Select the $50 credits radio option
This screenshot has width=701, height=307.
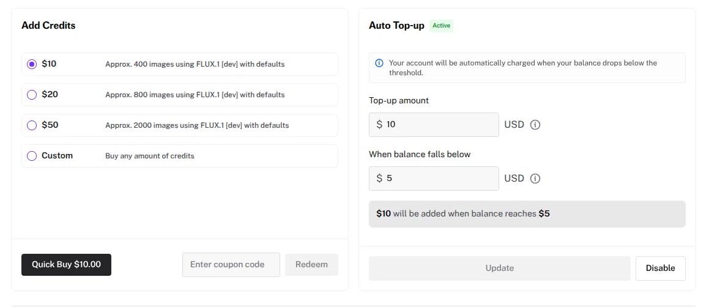[x=32, y=125]
